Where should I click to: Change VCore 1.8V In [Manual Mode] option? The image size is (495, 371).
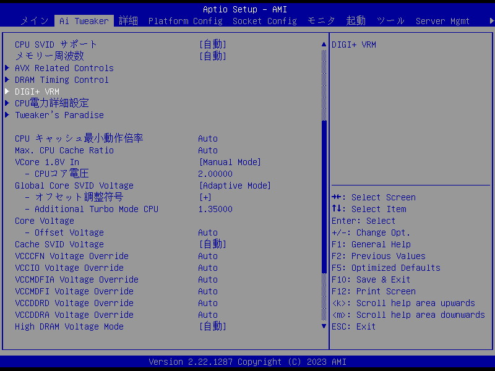point(230,162)
